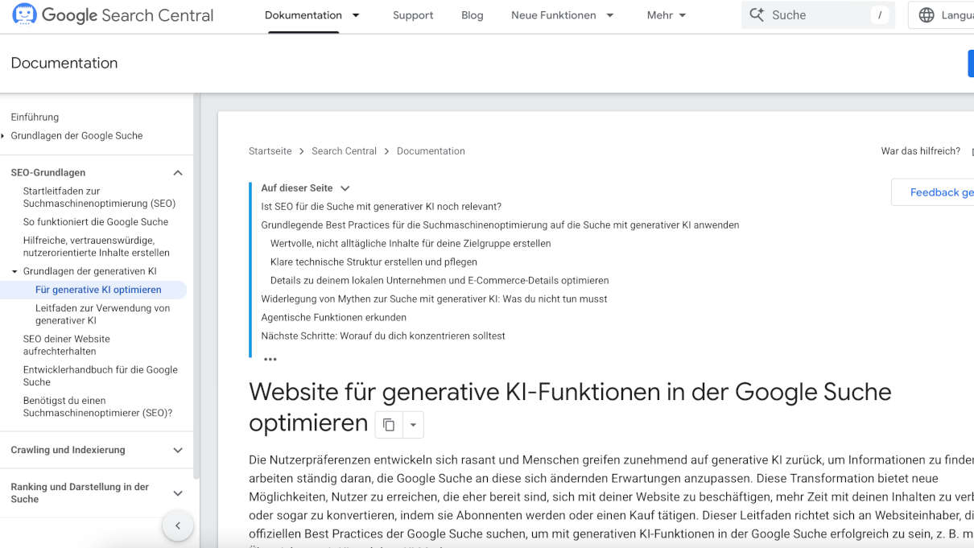
Task: Open 'SEO deiner Website aufrechterhalten'
Action: pos(67,345)
